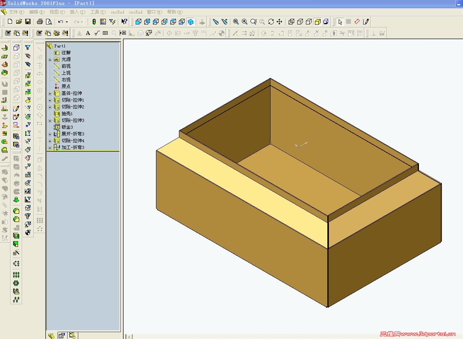Click the Note 'A' annotation icon

(88, 33)
